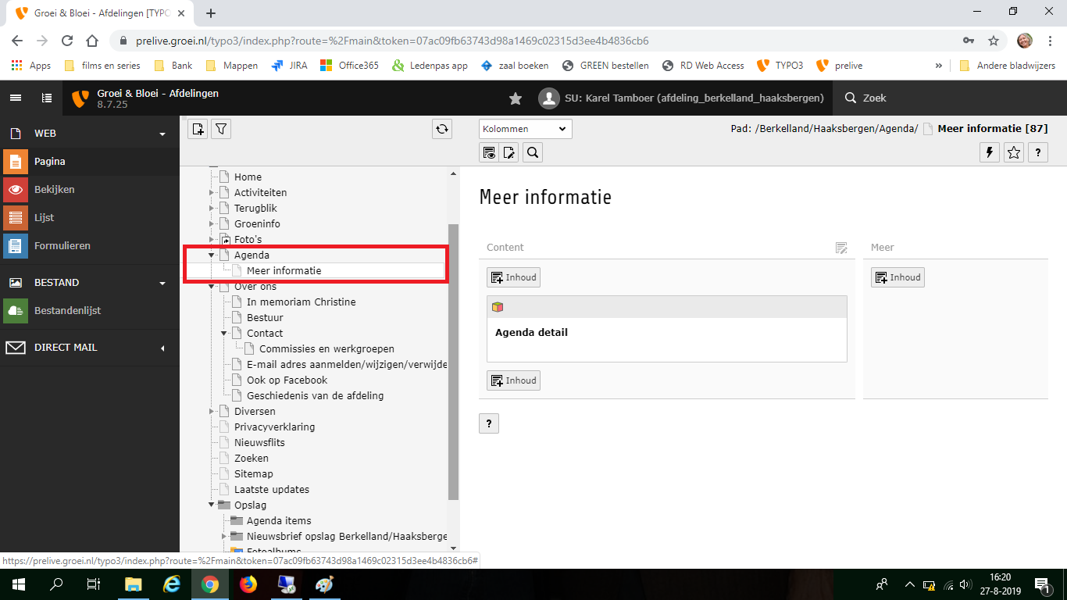Open the Kolommen dropdown
1067x600 pixels.
point(525,129)
